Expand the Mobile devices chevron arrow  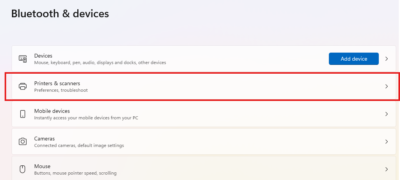(x=387, y=114)
